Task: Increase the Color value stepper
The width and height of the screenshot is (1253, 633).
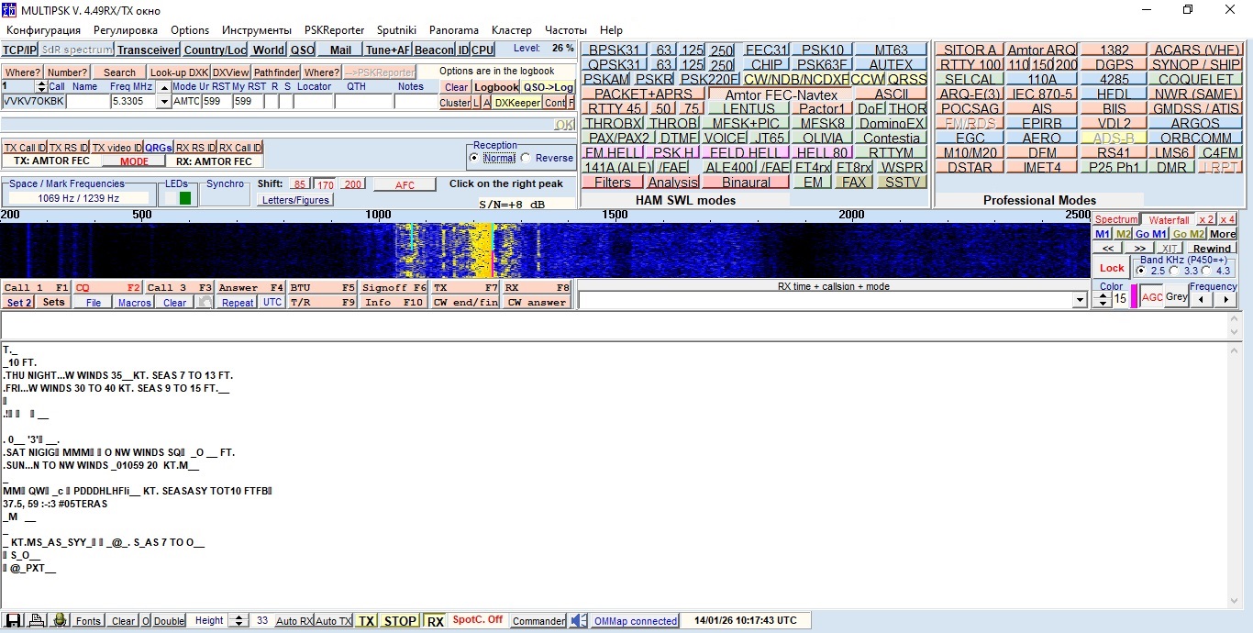Action: [1102, 294]
